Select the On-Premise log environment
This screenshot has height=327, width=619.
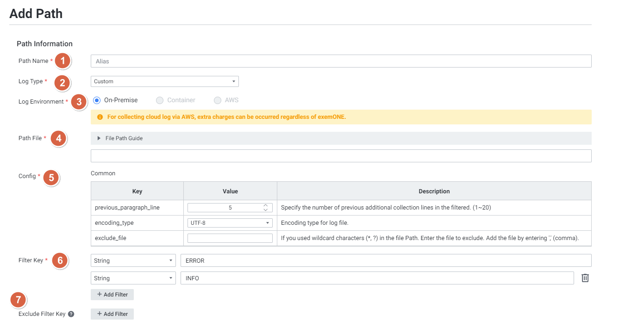pyautogui.click(x=97, y=100)
